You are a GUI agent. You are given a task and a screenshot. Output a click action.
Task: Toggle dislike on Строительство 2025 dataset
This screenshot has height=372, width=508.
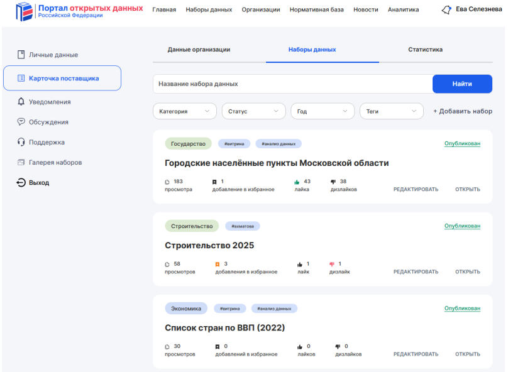[332, 264]
